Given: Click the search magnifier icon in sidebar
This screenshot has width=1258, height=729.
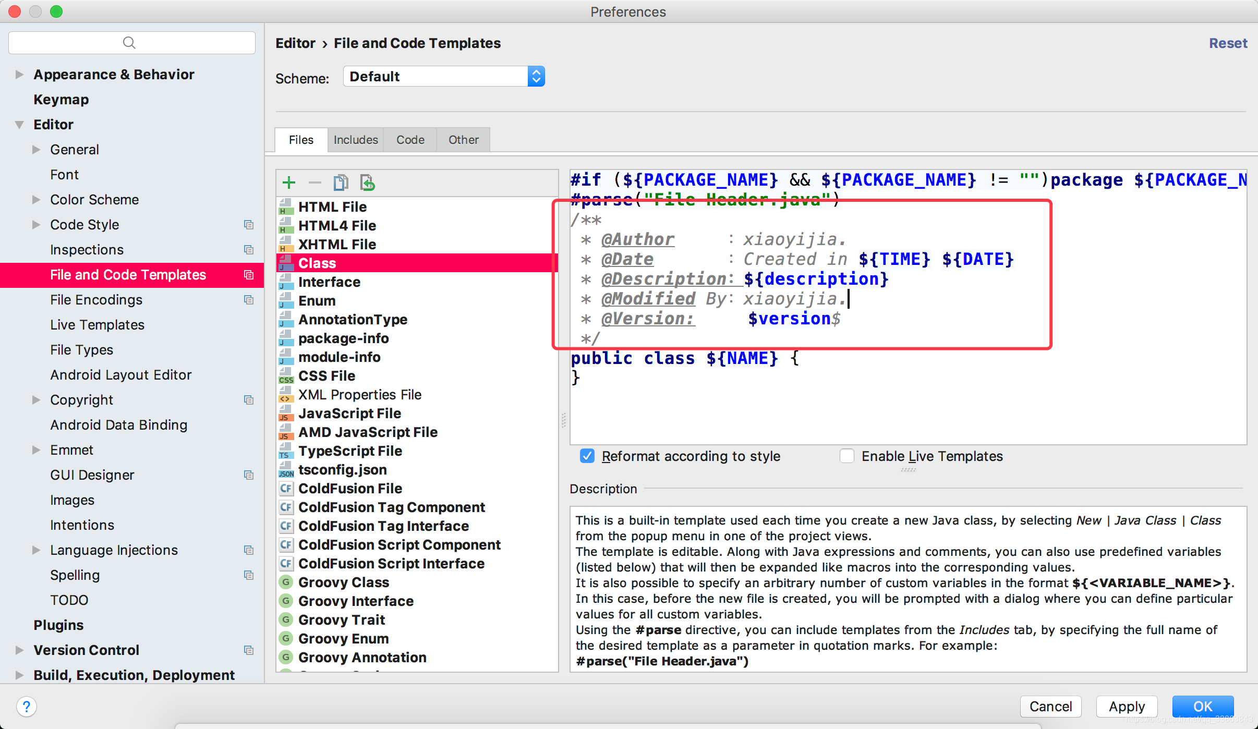Looking at the screenshot, I should pyautogui.click(x=129, y=43).
